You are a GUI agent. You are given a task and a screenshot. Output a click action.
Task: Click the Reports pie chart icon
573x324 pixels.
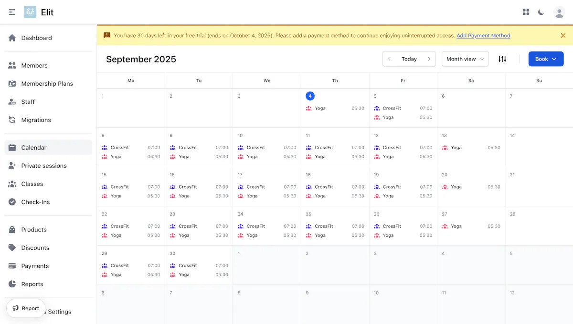click(12, 284)
